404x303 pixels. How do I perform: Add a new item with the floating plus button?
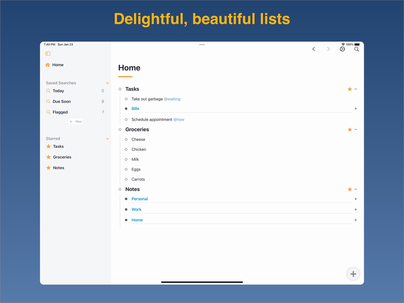click(353, 274)
